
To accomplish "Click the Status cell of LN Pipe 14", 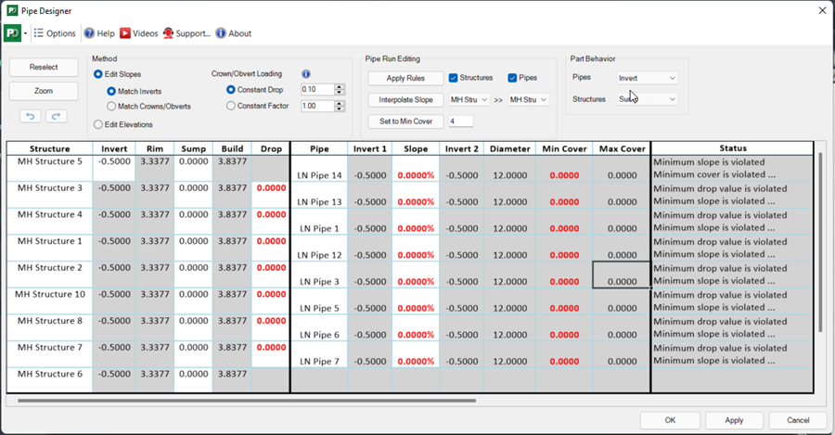I will click(733, 168).
